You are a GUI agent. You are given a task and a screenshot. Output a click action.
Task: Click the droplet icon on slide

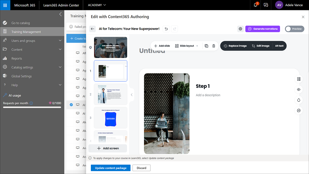(x=298, y=100)
